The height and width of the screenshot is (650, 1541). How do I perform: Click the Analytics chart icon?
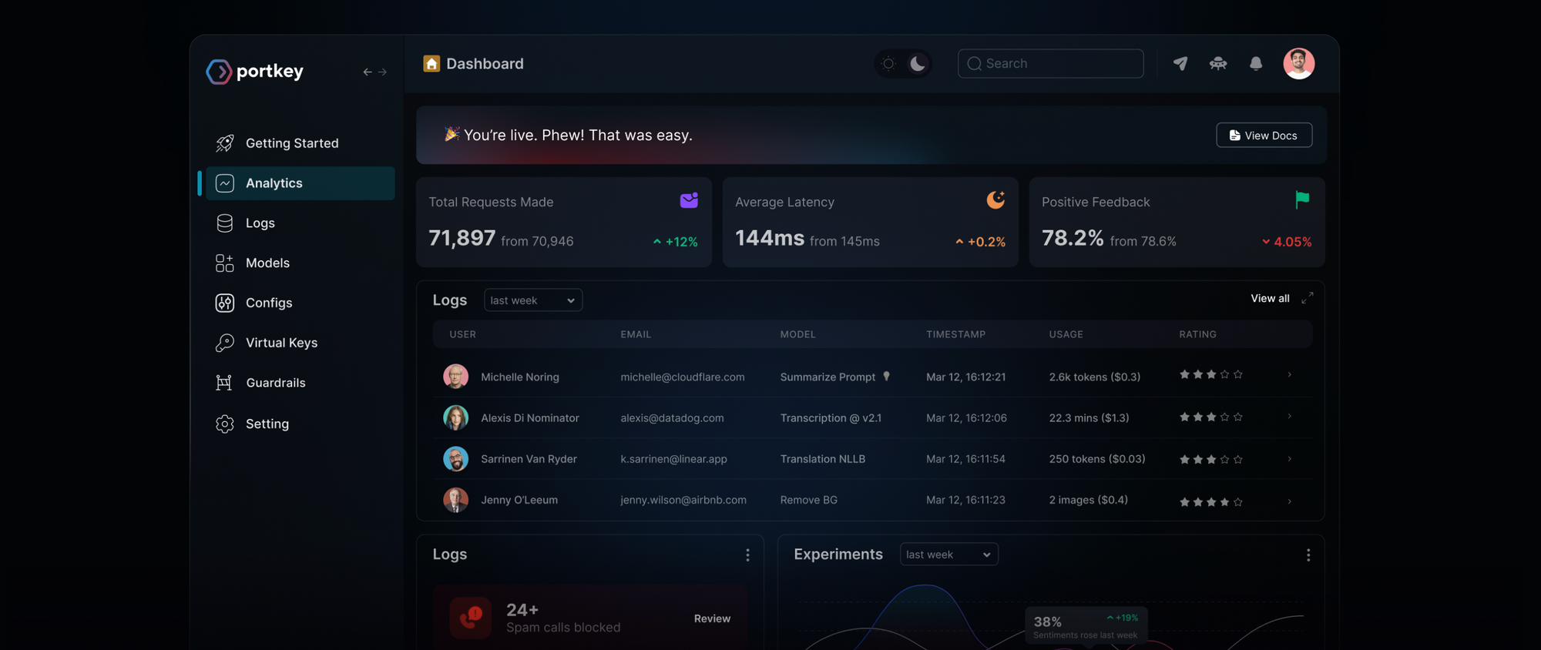tap(224, 183)
